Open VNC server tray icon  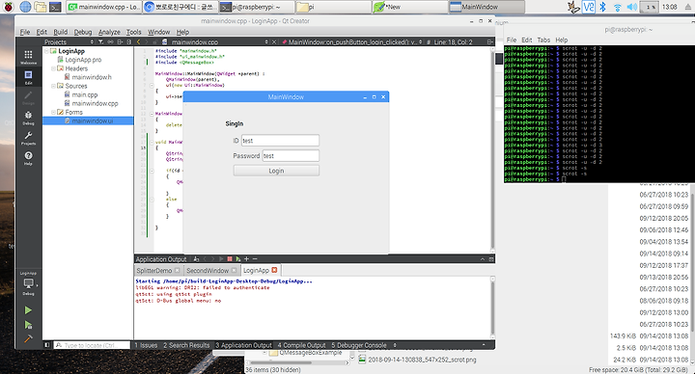pos(588,7)
